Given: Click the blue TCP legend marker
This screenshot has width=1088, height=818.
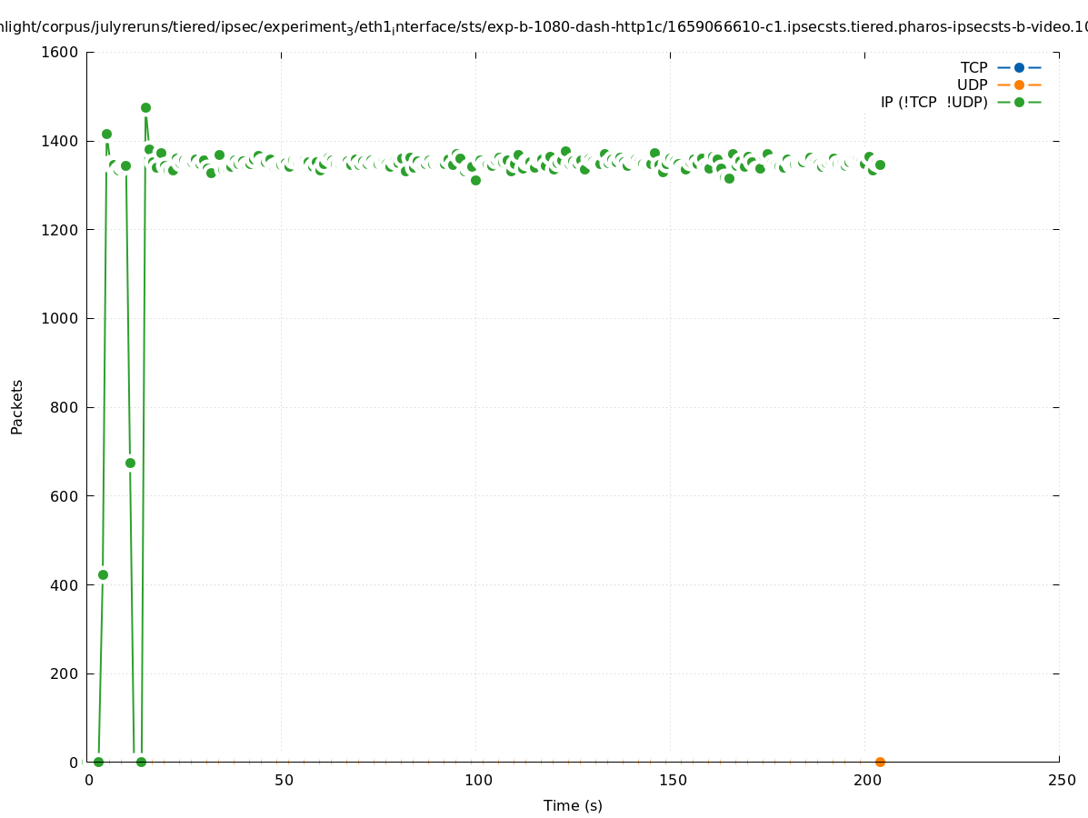Looking at the screenshot, I should [1019, 67].
